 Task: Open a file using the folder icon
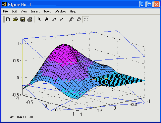[x=15, y=19]
